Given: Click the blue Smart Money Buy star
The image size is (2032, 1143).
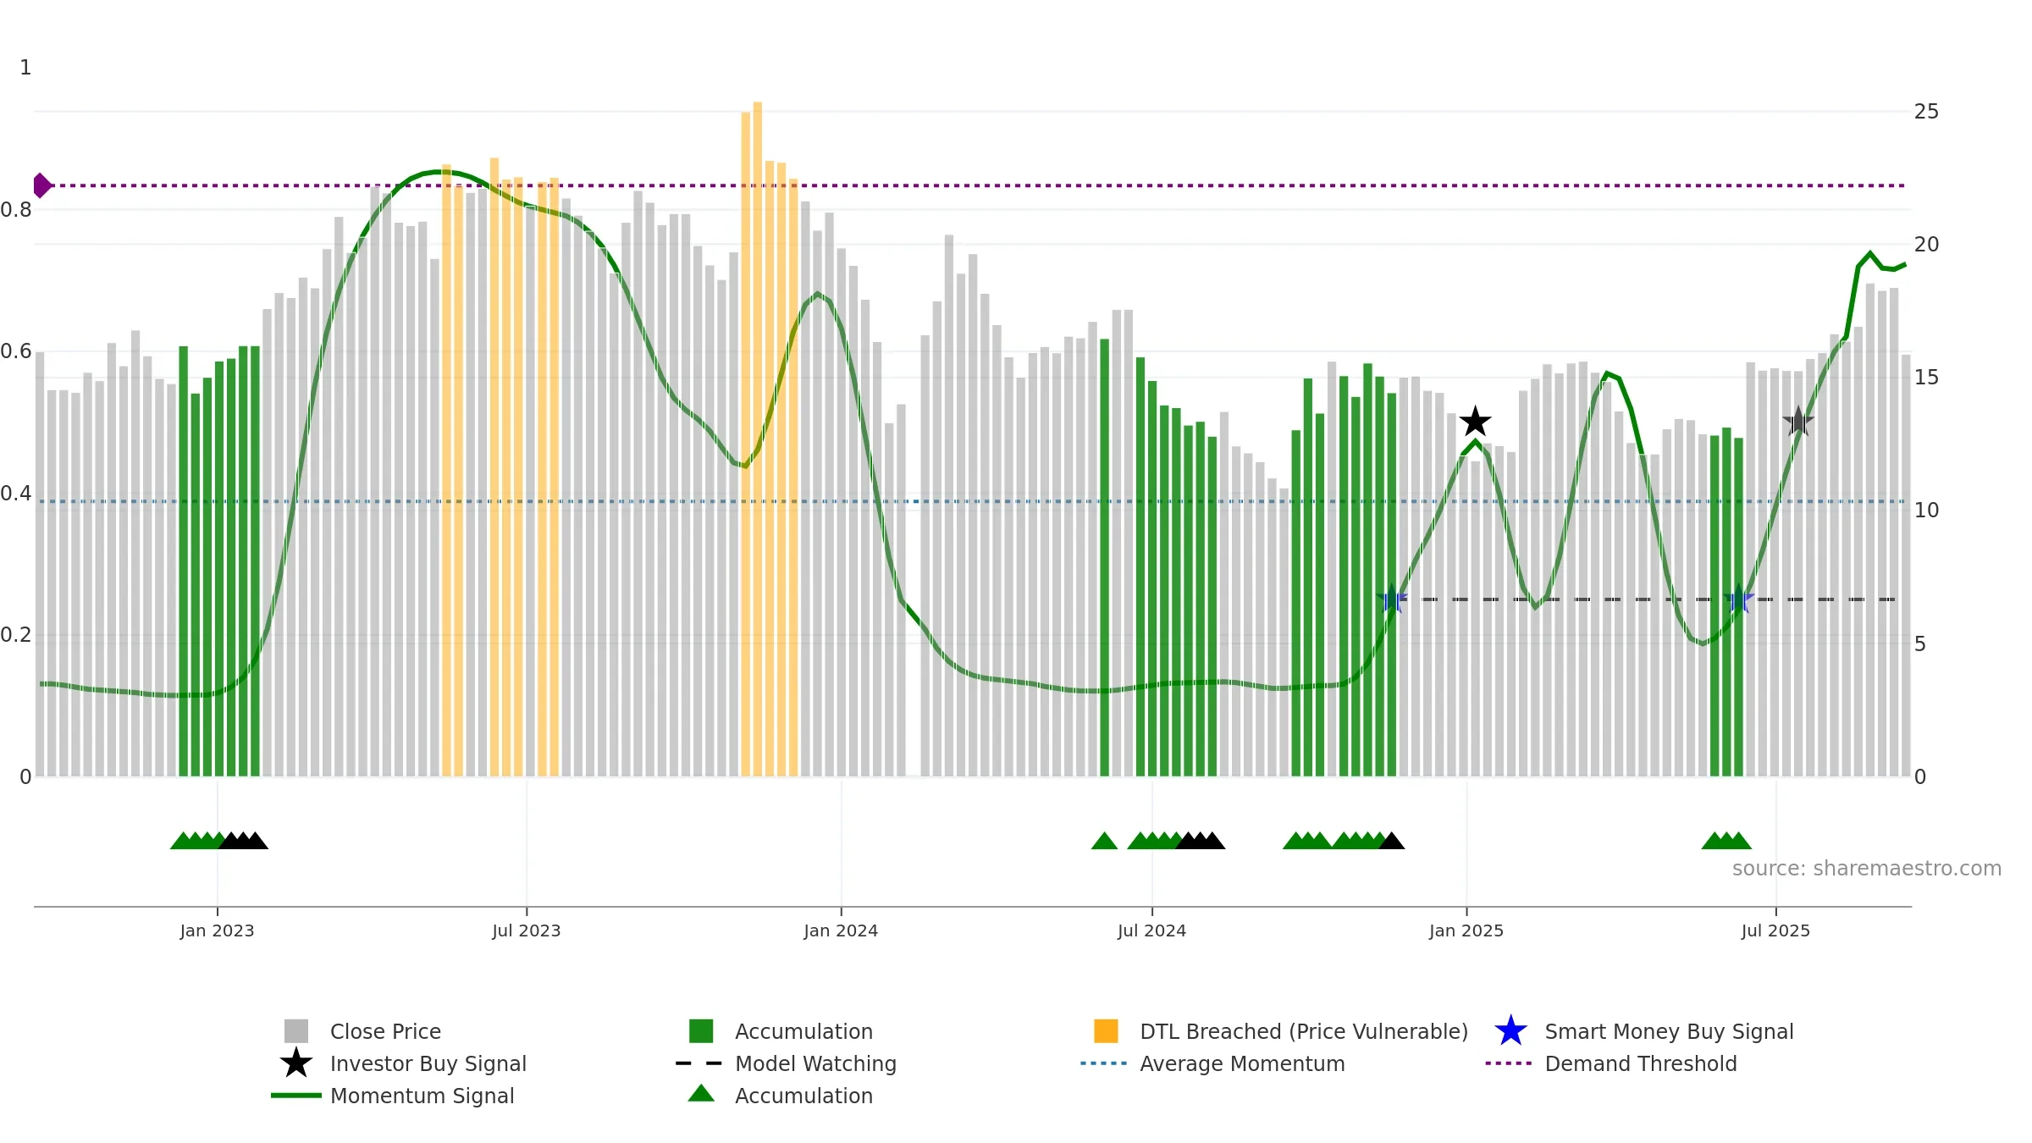Looking at the screenshot, I should coord(1510,1031).
